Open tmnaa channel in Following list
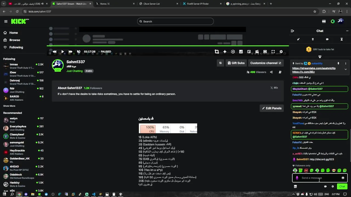 [23, 66]
